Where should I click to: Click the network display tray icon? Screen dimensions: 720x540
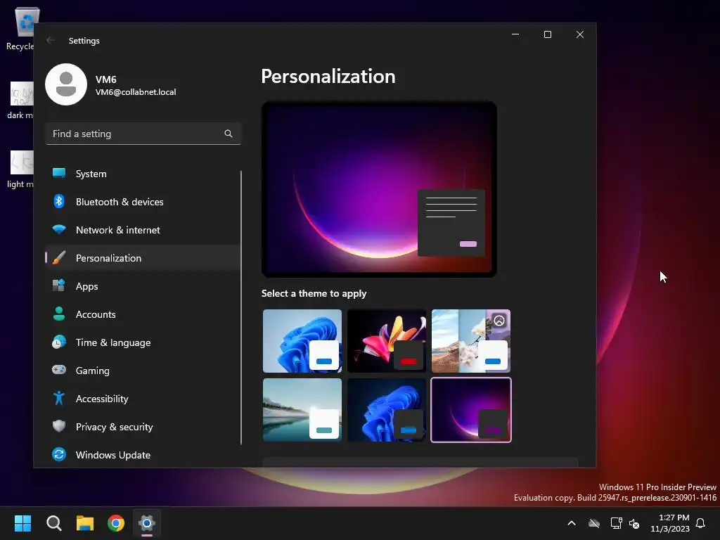click(x=616, y=523)
